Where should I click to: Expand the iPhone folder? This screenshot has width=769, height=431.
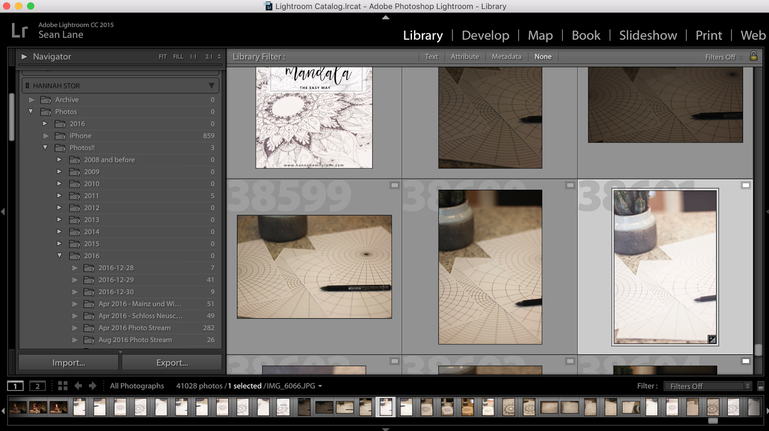click(x=46, y=136)
